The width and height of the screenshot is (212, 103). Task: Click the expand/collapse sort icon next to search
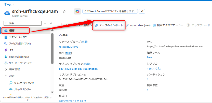[45, 23]
